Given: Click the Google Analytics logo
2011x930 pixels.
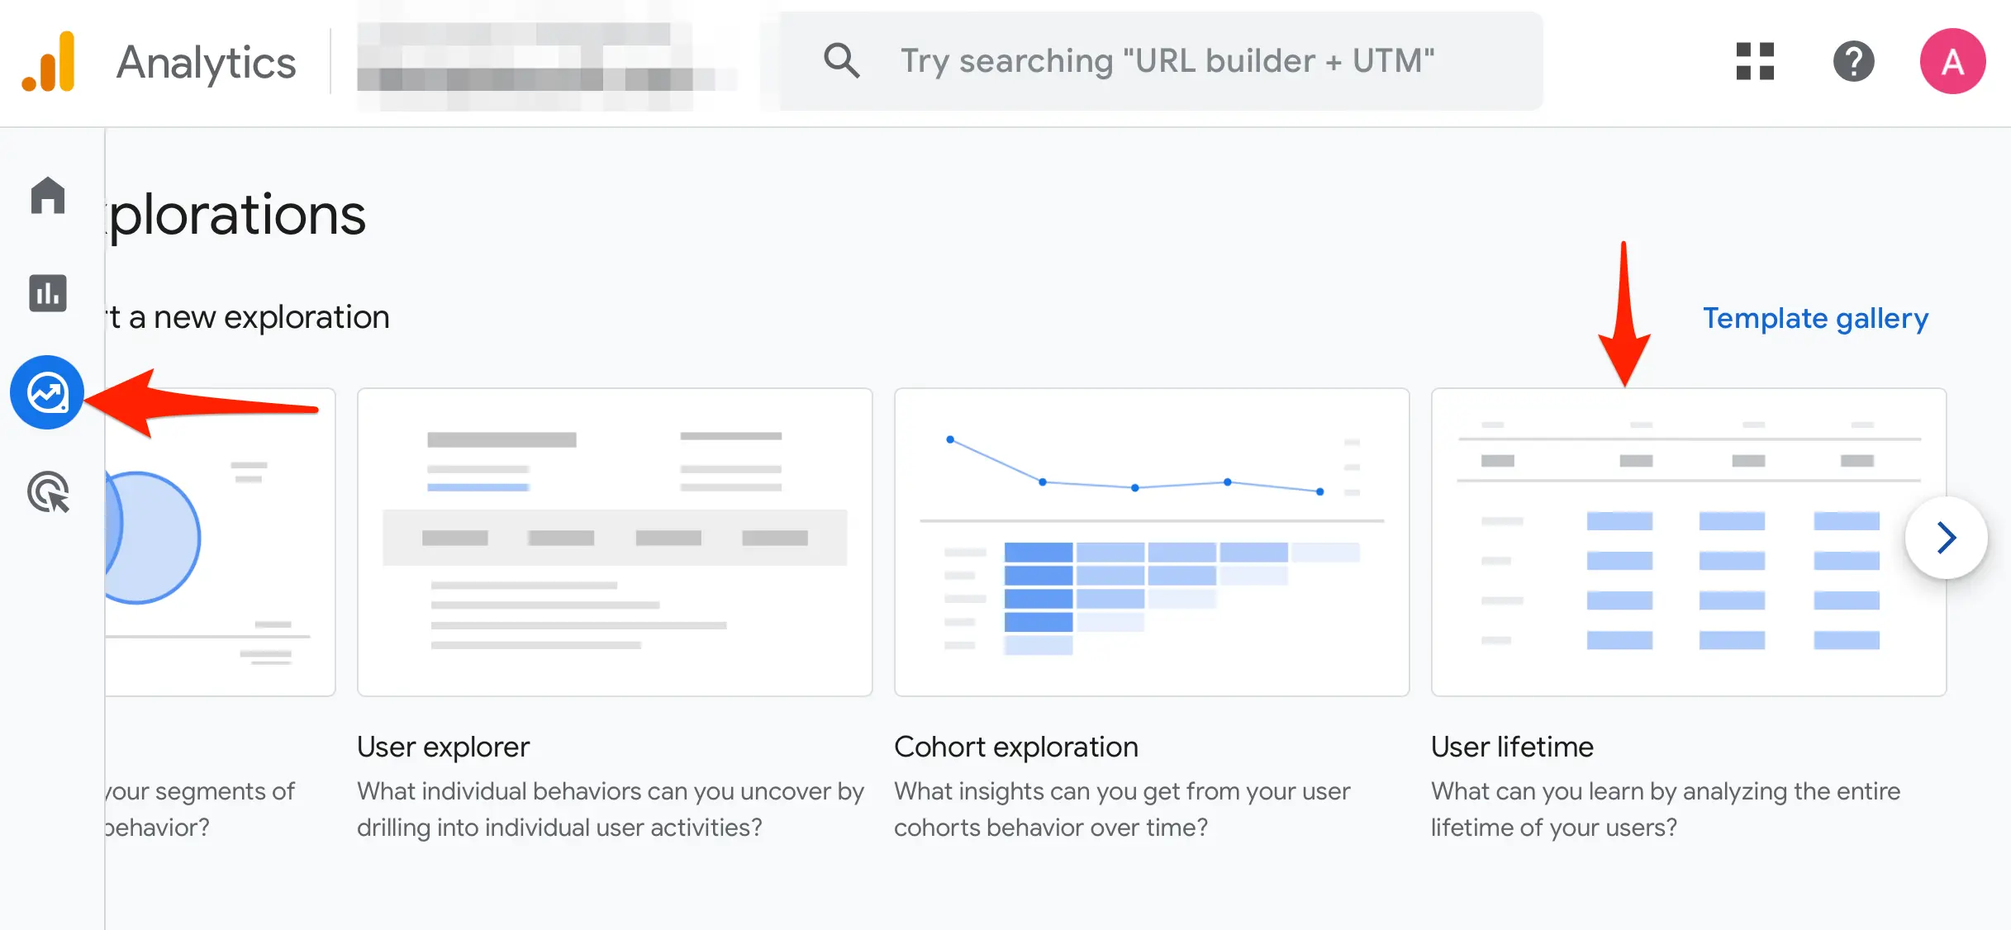Looking at the screenshot, I should point(50,62).
